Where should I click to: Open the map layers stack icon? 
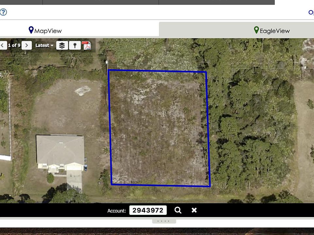pos(62,45)
